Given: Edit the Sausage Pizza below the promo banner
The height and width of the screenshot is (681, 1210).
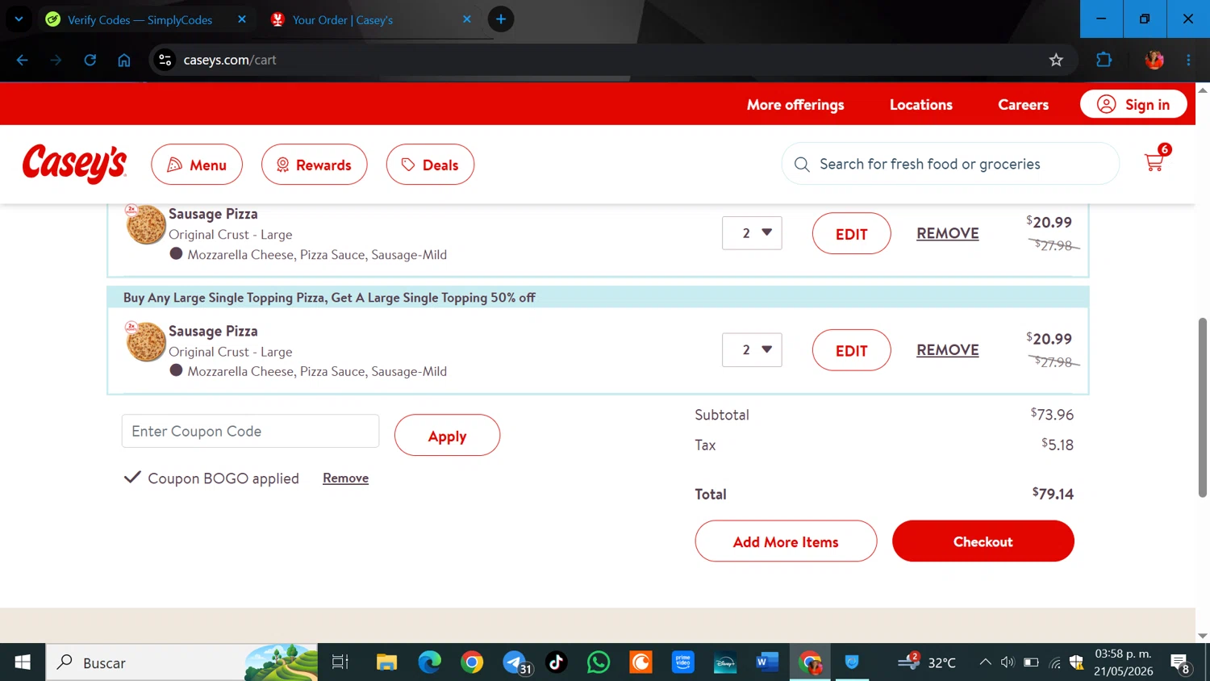Looking at the screenshot, I should [x=851, y=350].
